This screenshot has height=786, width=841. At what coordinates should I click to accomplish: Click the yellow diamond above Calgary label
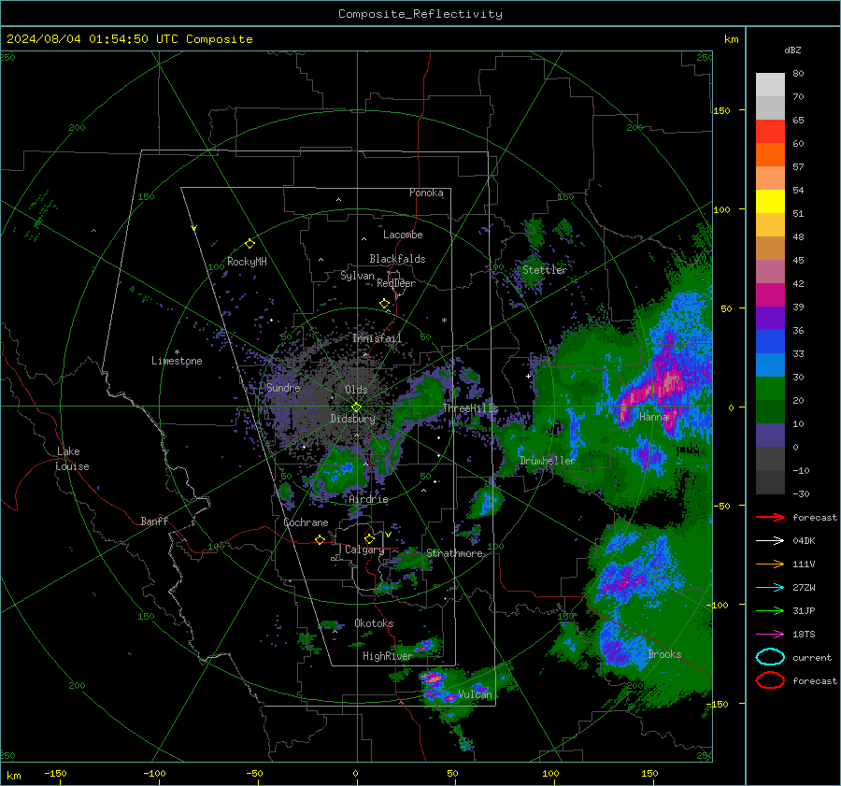(x=369, y=538)
